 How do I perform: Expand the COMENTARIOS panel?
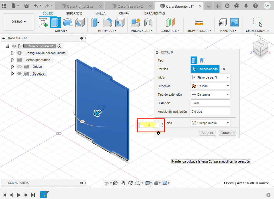point(82,183)
